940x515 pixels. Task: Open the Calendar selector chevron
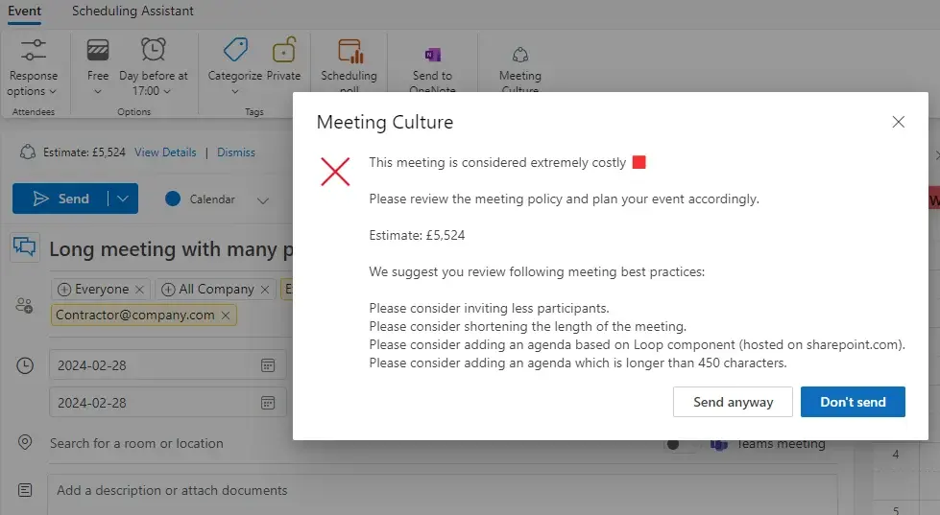(x=262, y=200)
